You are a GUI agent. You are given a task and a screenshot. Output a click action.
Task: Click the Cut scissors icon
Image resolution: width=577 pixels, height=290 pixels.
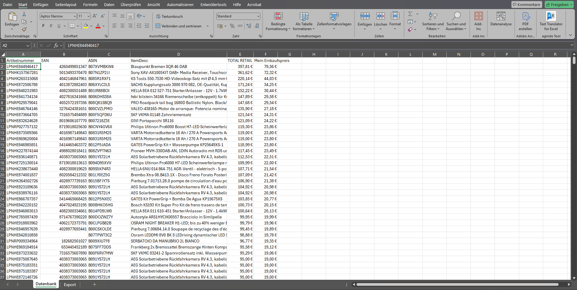pyautogui.click(x=24, y=14)
